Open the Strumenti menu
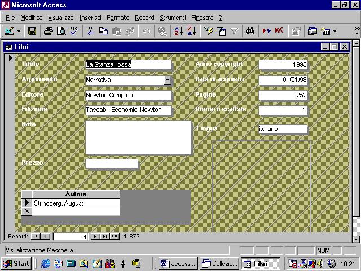The width and height of the screenshot is (361, 271). 173,18
